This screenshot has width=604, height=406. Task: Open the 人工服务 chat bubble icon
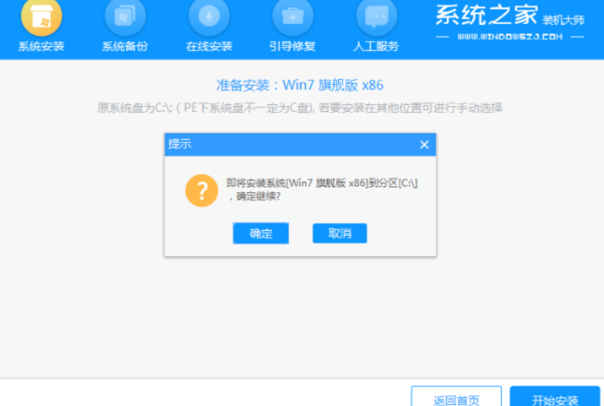click(377, 17)
